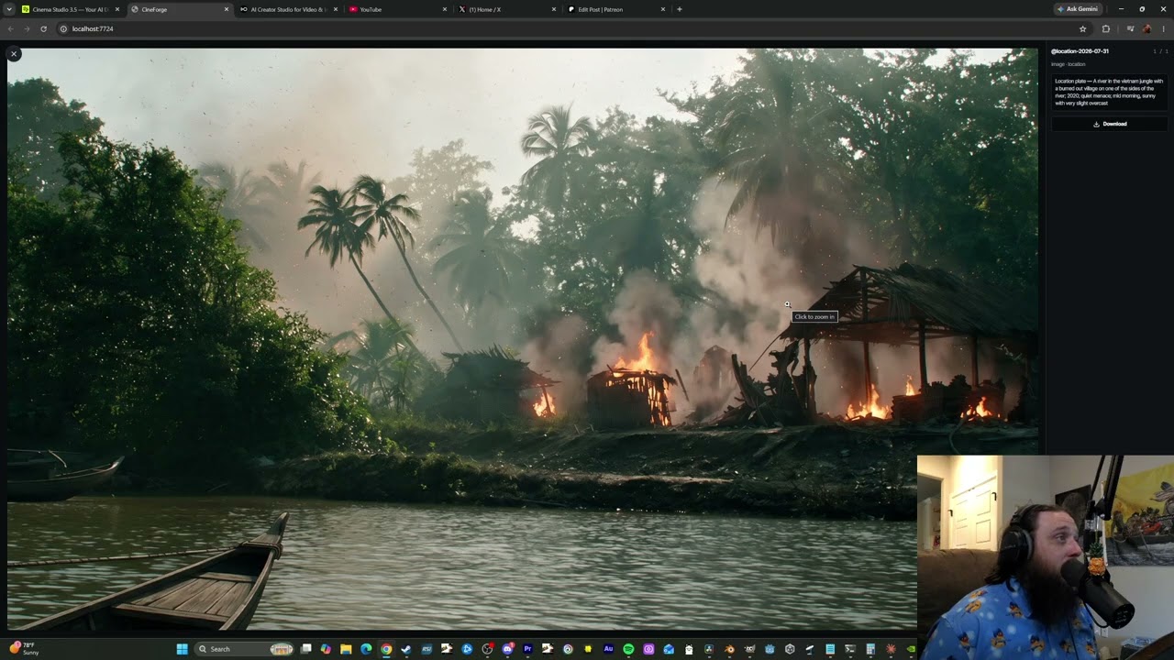
Task: Switch to the AI Creator Studio tab
Action: [x=288, y=9]
